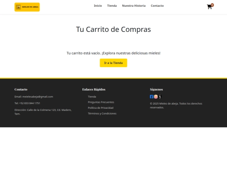Click the phone number +52 833 844 1751
The height and width of the screenshot is (170, 227).
click(30, 103)
